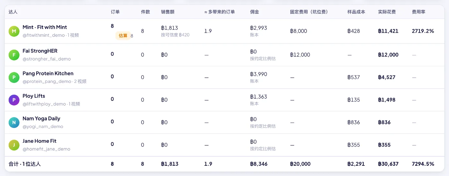
Task: Click the total commission ฿8,346
Action: pyautogui.click(x=259, y=164)
